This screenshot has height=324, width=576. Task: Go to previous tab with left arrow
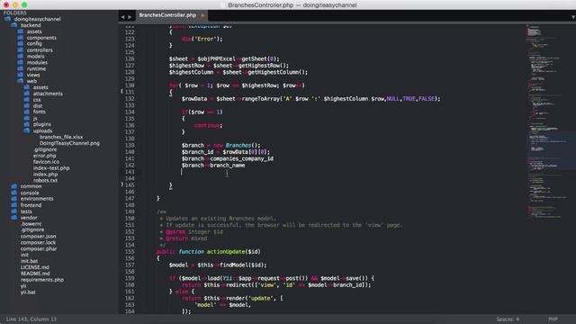tap(122, 16)
